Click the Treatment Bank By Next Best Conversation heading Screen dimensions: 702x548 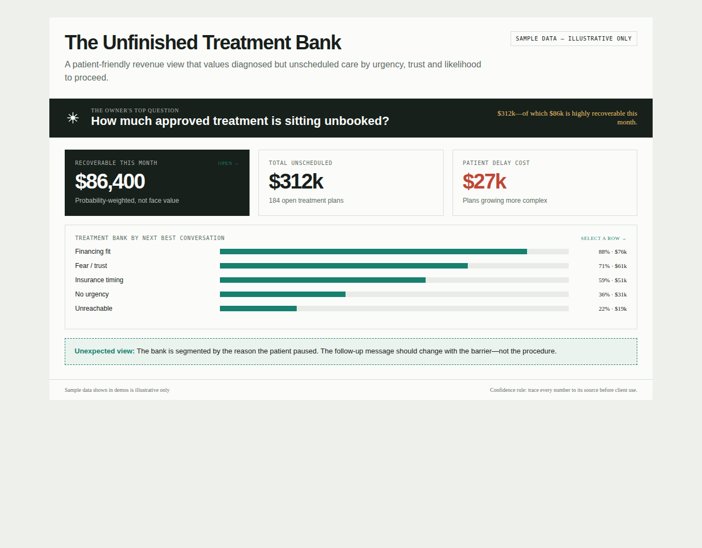pos(150,238)
